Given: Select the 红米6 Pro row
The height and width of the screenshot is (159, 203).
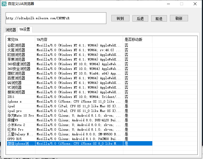Looking at the screenshot, I should coord(79,129).
